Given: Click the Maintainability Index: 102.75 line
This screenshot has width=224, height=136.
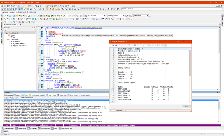Looking at the screenshot, I should coord(131,59).
